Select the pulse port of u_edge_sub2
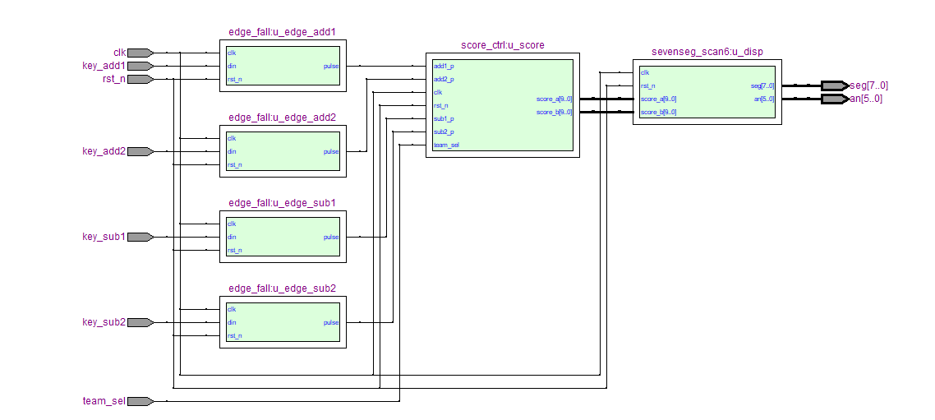 [x=331, y=322]
